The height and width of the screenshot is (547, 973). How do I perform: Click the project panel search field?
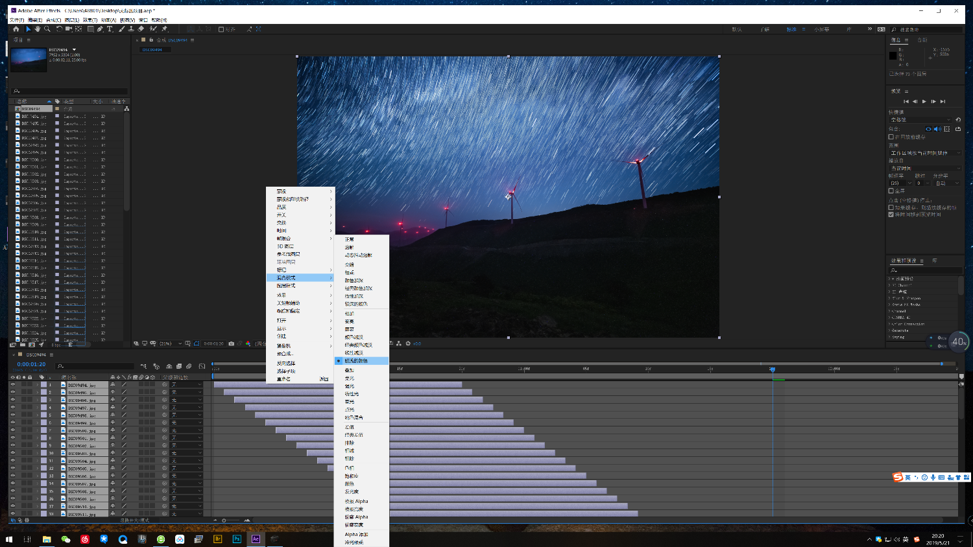point(69,91)
